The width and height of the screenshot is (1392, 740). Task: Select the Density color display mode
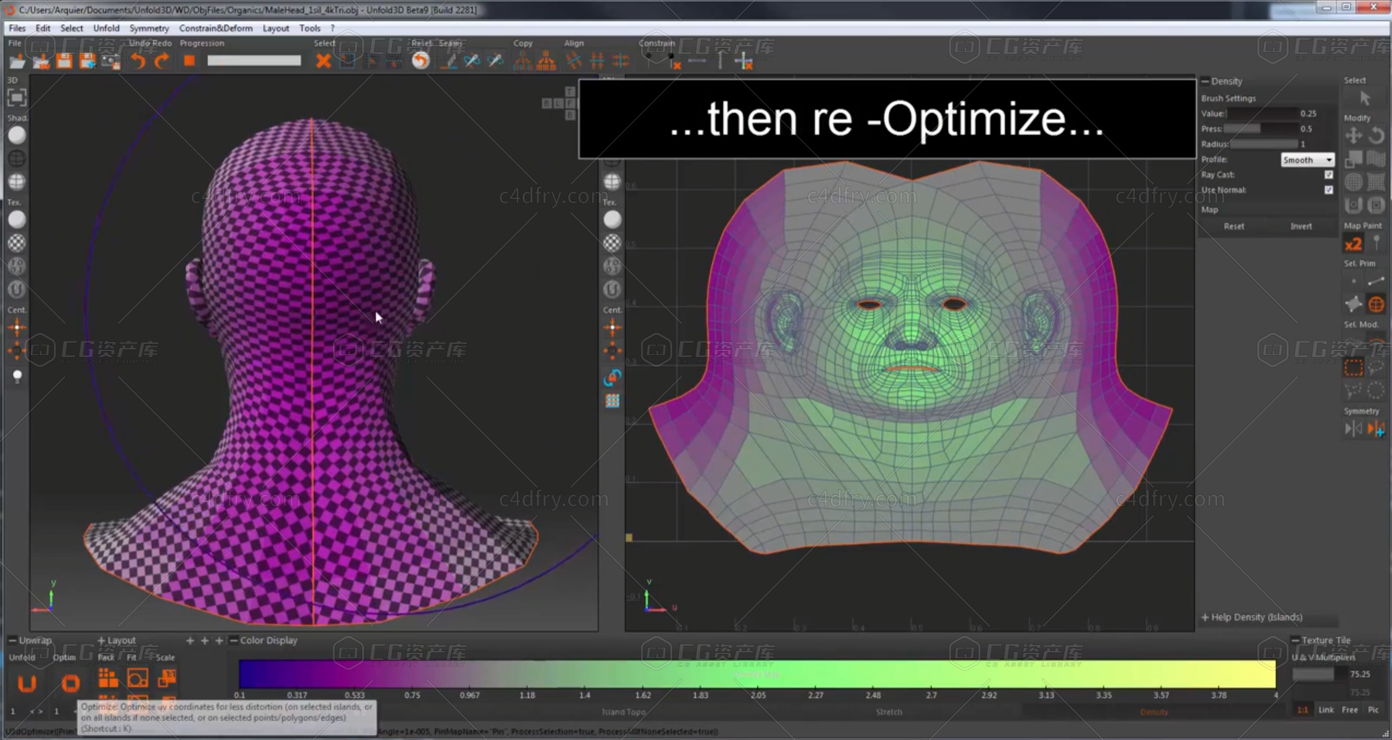pyautogui.click(x=1154, y=712)
